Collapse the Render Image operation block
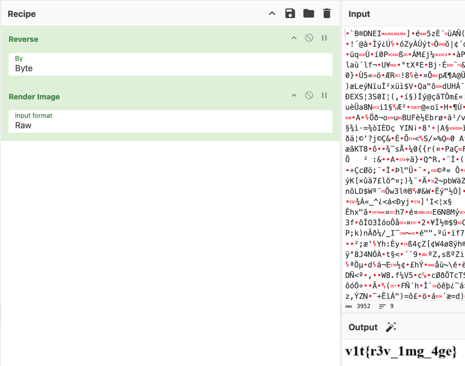The width and height of the screenshot is (465, 366). 294,96
